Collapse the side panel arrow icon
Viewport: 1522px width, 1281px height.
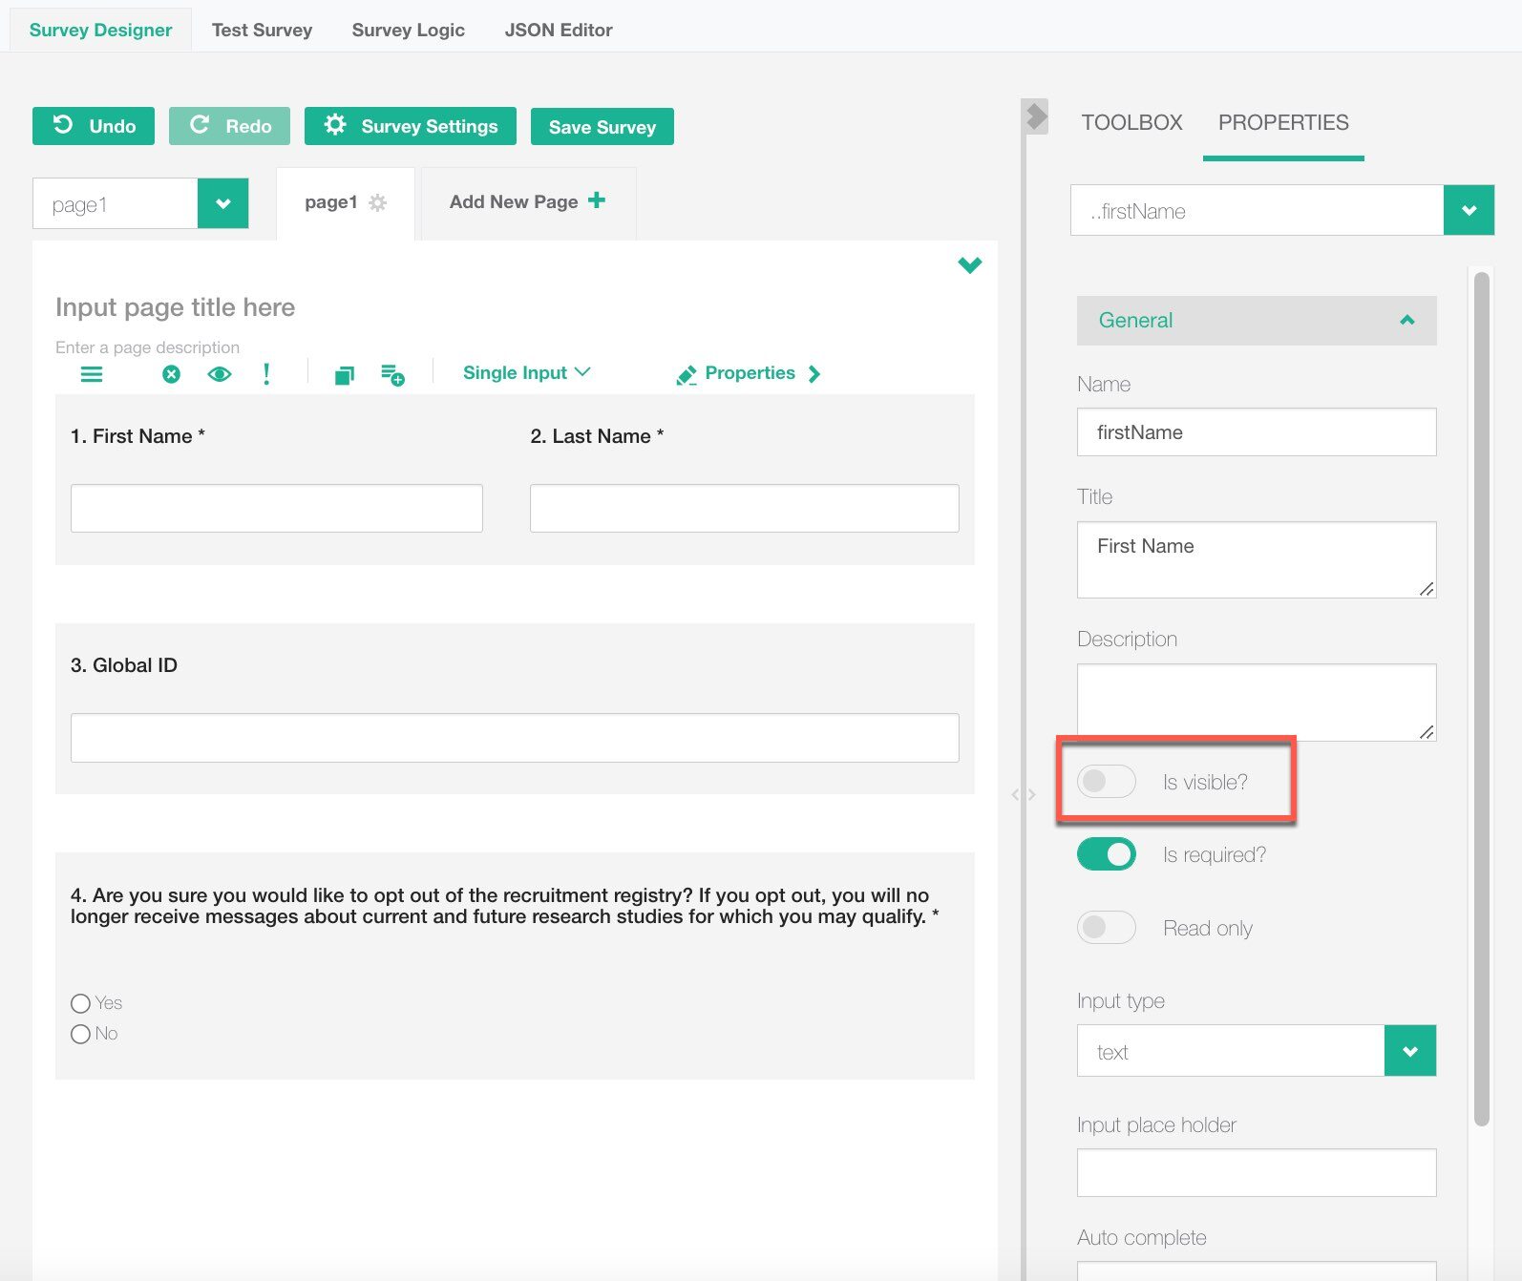coord(1036,117)
